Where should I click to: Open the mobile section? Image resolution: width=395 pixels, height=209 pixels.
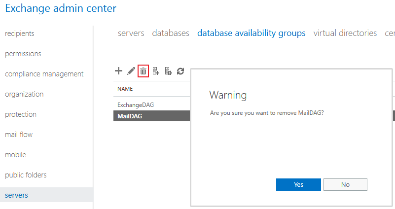16,155
